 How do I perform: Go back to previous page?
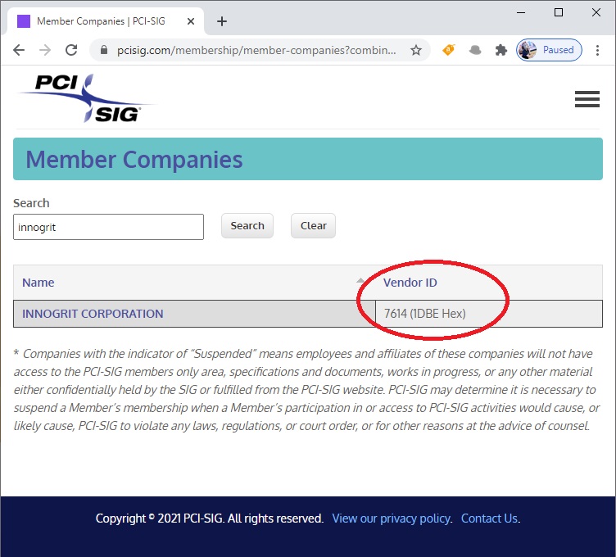[x=20, y=50]
